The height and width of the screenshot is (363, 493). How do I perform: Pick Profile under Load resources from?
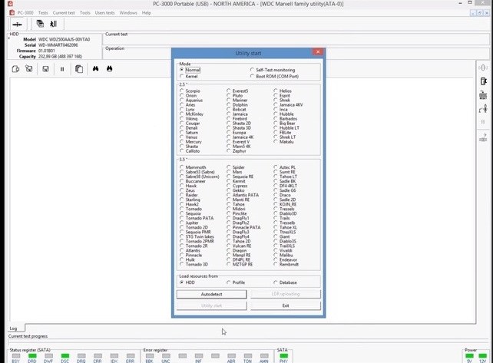(228, 282)
